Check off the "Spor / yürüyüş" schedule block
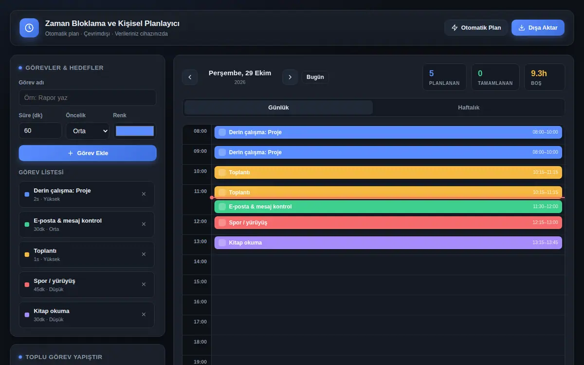This screenshot has width=584, height=365. pos(222,223)
